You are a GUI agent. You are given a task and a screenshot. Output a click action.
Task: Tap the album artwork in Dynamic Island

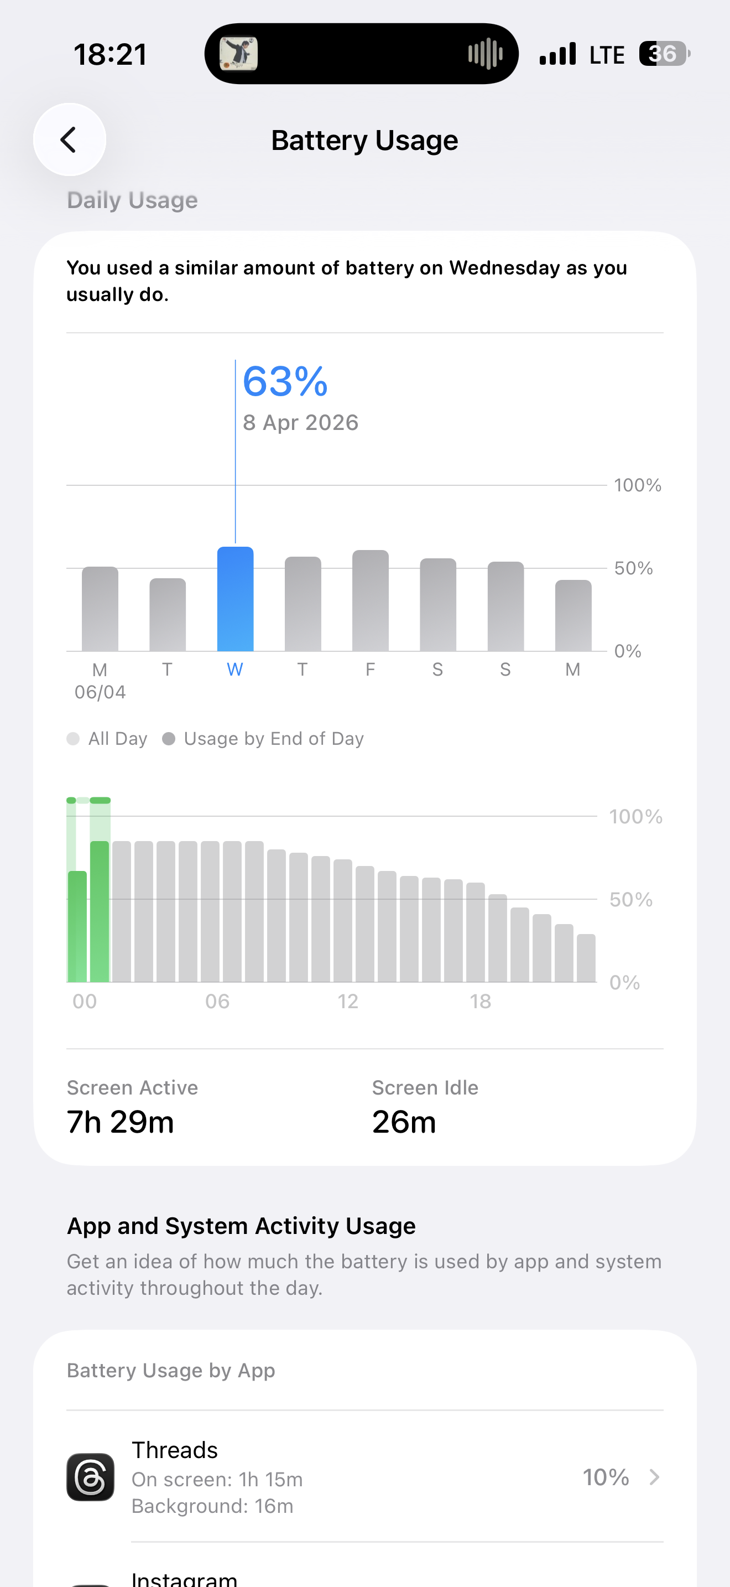[x=239, y=54]
